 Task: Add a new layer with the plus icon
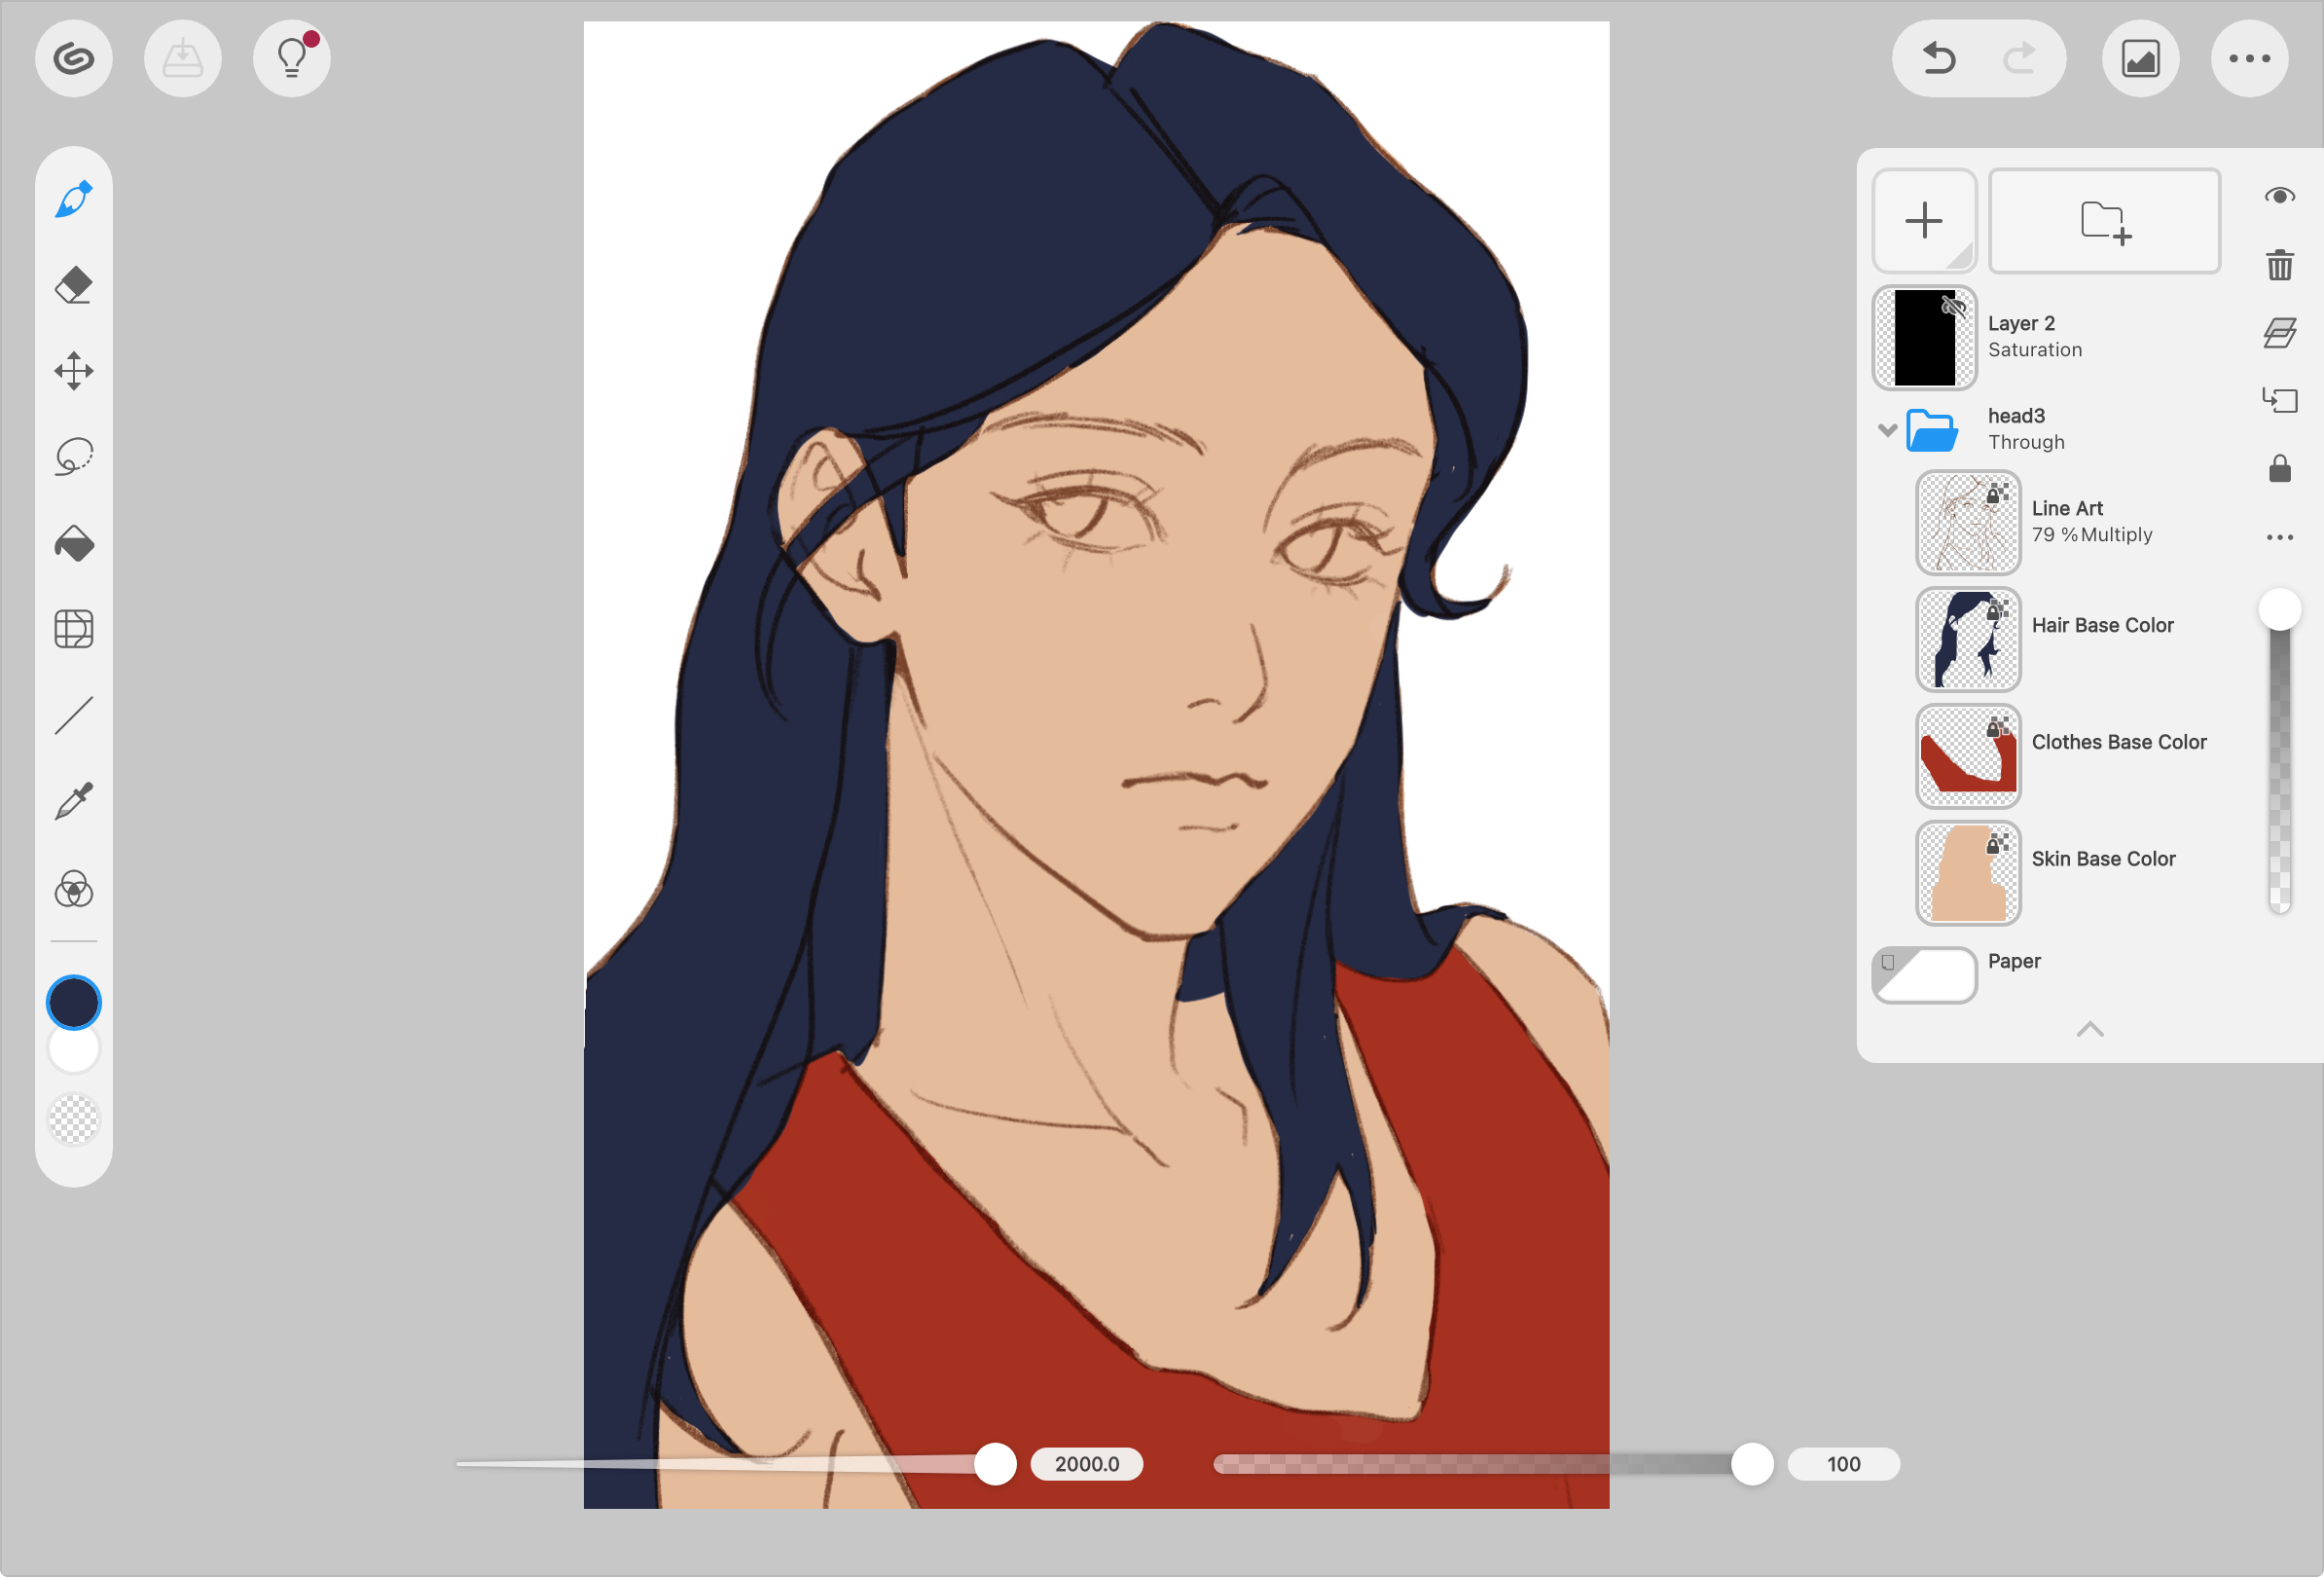click(1924, 220)
